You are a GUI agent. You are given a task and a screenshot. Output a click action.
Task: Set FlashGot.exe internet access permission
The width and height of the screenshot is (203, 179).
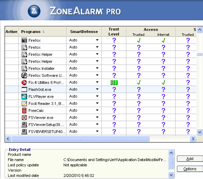(163, 89)
